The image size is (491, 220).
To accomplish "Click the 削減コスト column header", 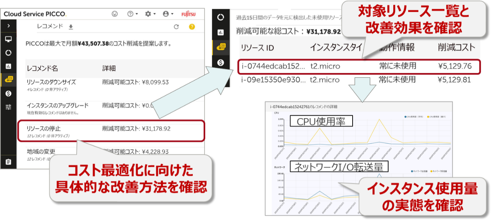I will click(457, 48).
